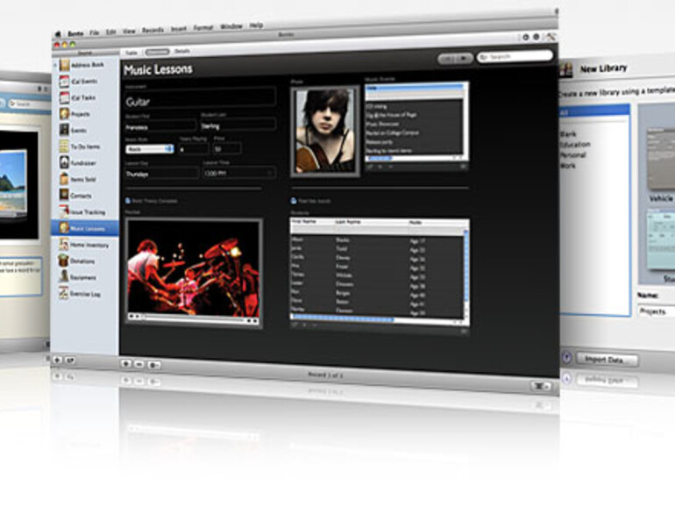Open the Exercise Log library icon
Viewport: 675px width, 507px height.
(64, 293)
